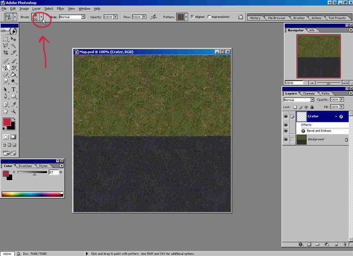Open the History palette tab
Screen dimensions: 353x256
255,18
